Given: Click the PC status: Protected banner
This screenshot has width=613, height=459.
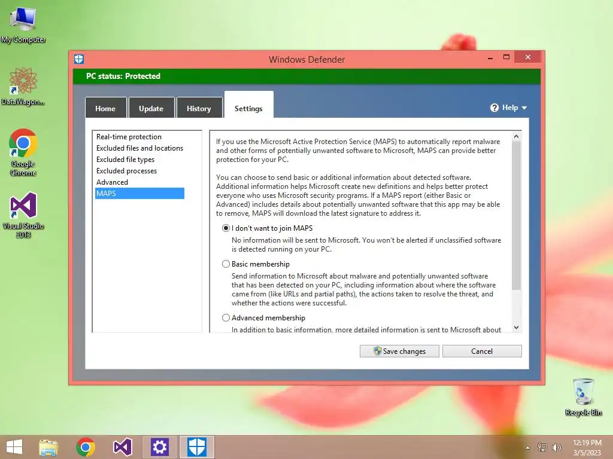Looking at the screenshot, I should 306,76.
